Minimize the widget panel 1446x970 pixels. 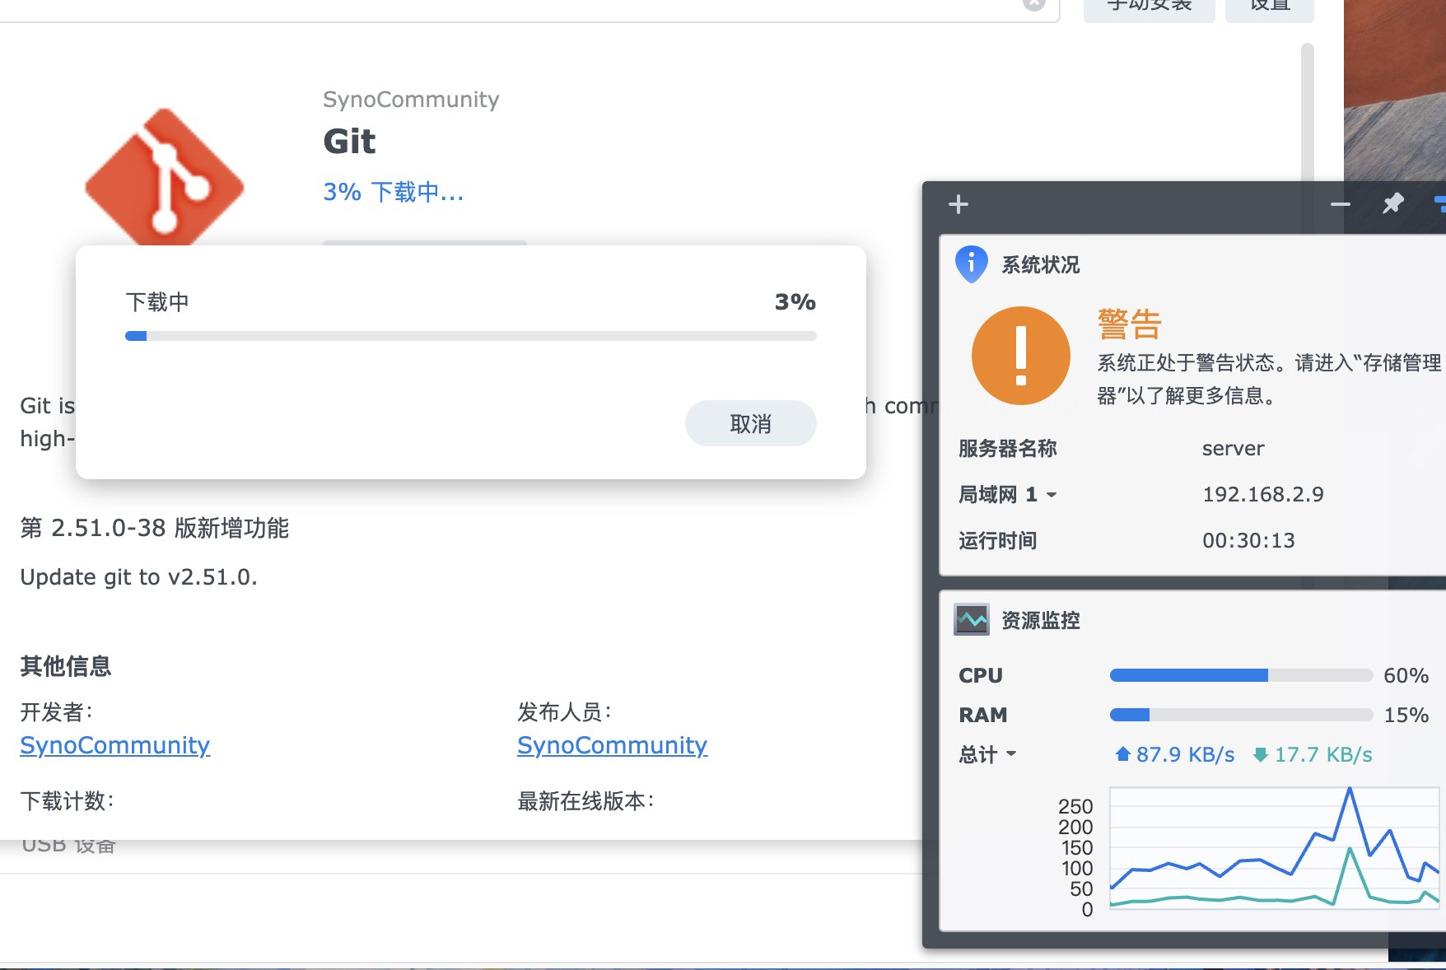[x=1340, y=204]
